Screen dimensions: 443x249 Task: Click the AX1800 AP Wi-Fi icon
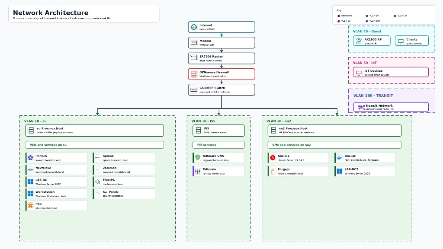[x=359, y=41]
